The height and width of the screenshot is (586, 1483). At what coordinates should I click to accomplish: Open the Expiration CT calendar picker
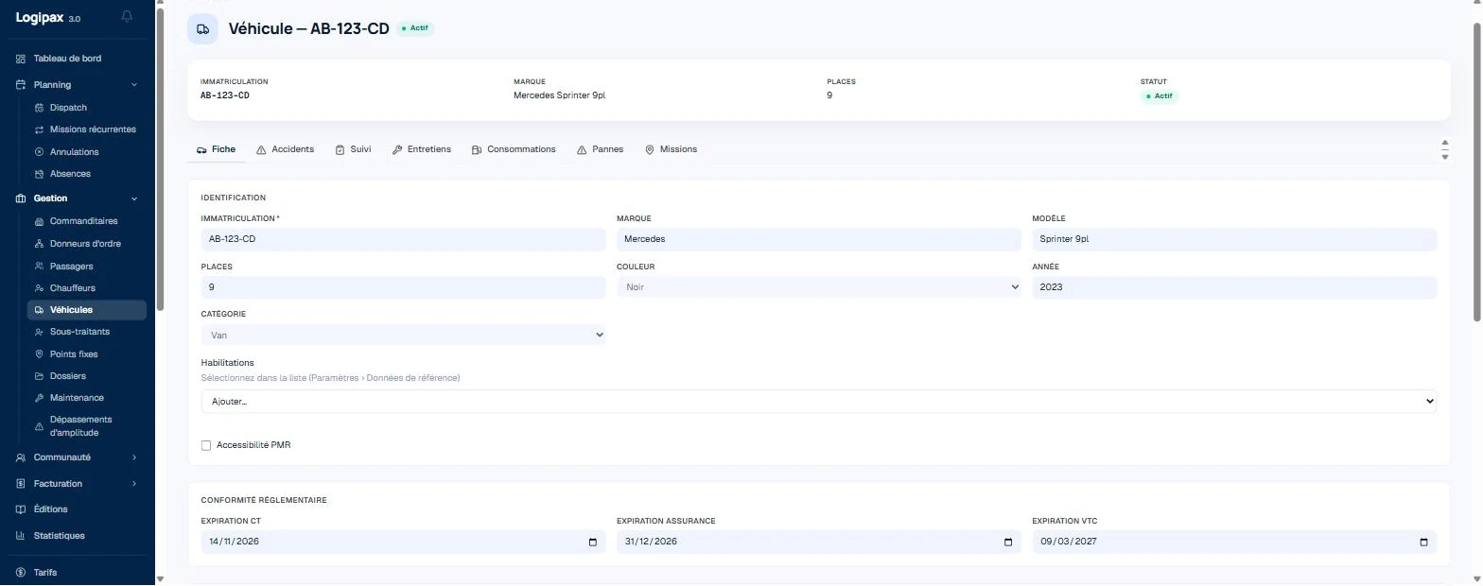click(593, 543)
